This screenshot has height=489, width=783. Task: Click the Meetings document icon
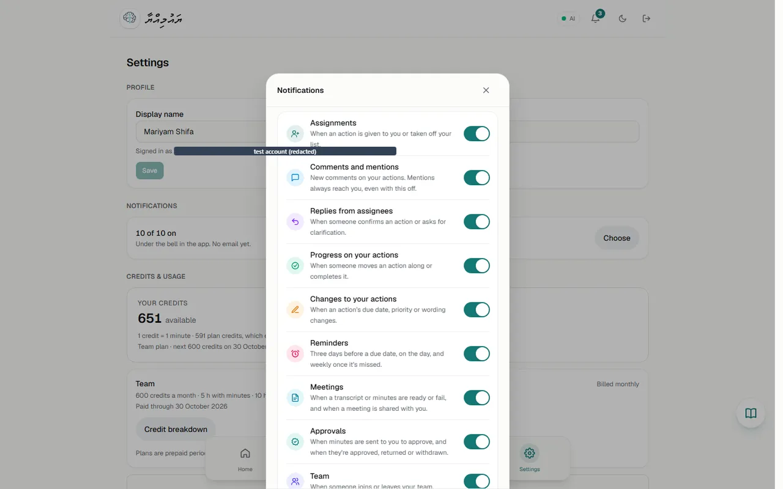(x=295, y=398)
